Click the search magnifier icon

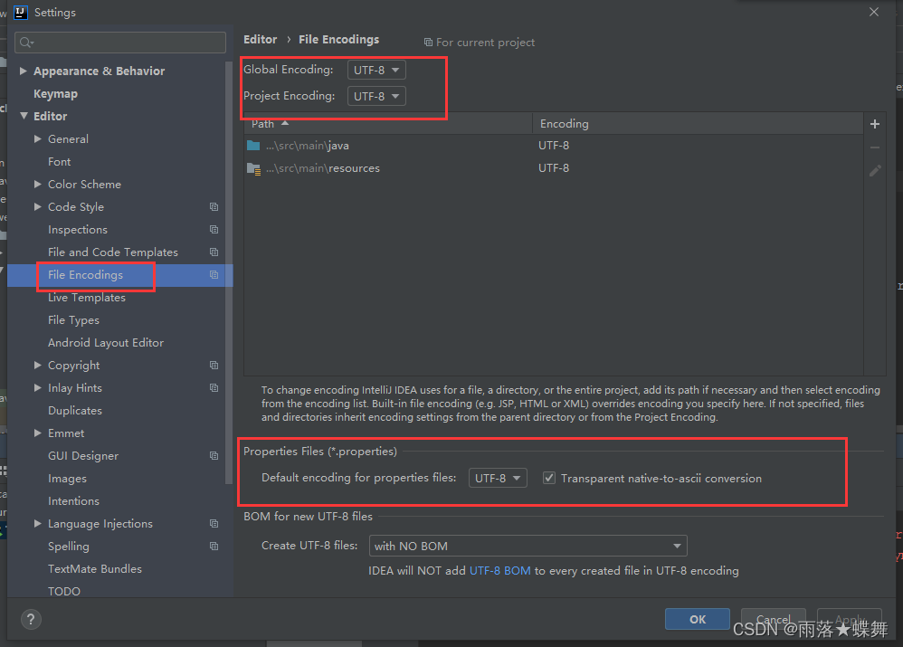[26, 43]
